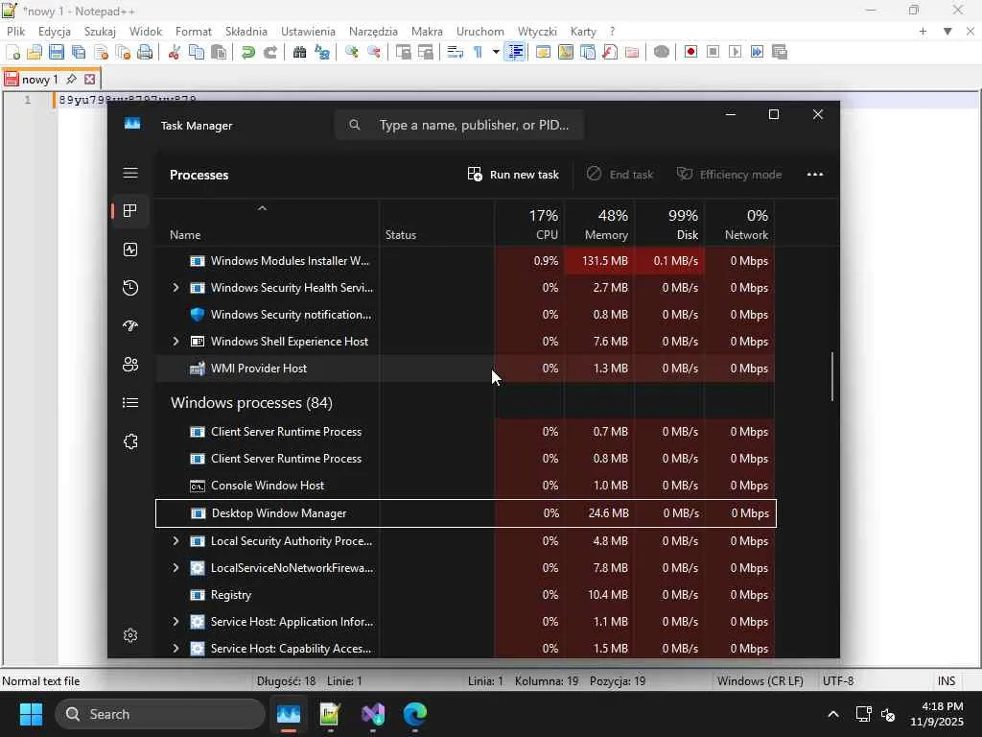
Task: Click the Replace icon in Notepad++ toolbar
Action: pos(322,52)
